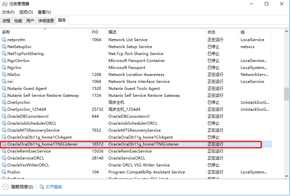This screenshot has width=291, height=196.
Task: Click the gear icon next to nsi
Action: [4, 81]
